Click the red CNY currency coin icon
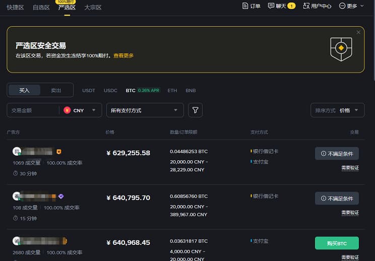375x261 pixels. pyautogui.click(x=67, y=110)
